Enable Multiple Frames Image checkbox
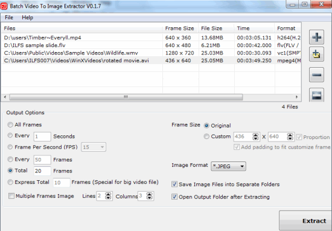The width and height of the screenshot is (332, 231). pyautogui.click(x=11, y=196)
